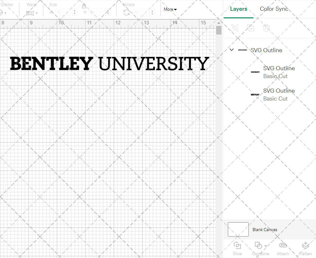Switch to the Color Sync tab
Viewport: 316px width, 258px height.
[274, 9]
